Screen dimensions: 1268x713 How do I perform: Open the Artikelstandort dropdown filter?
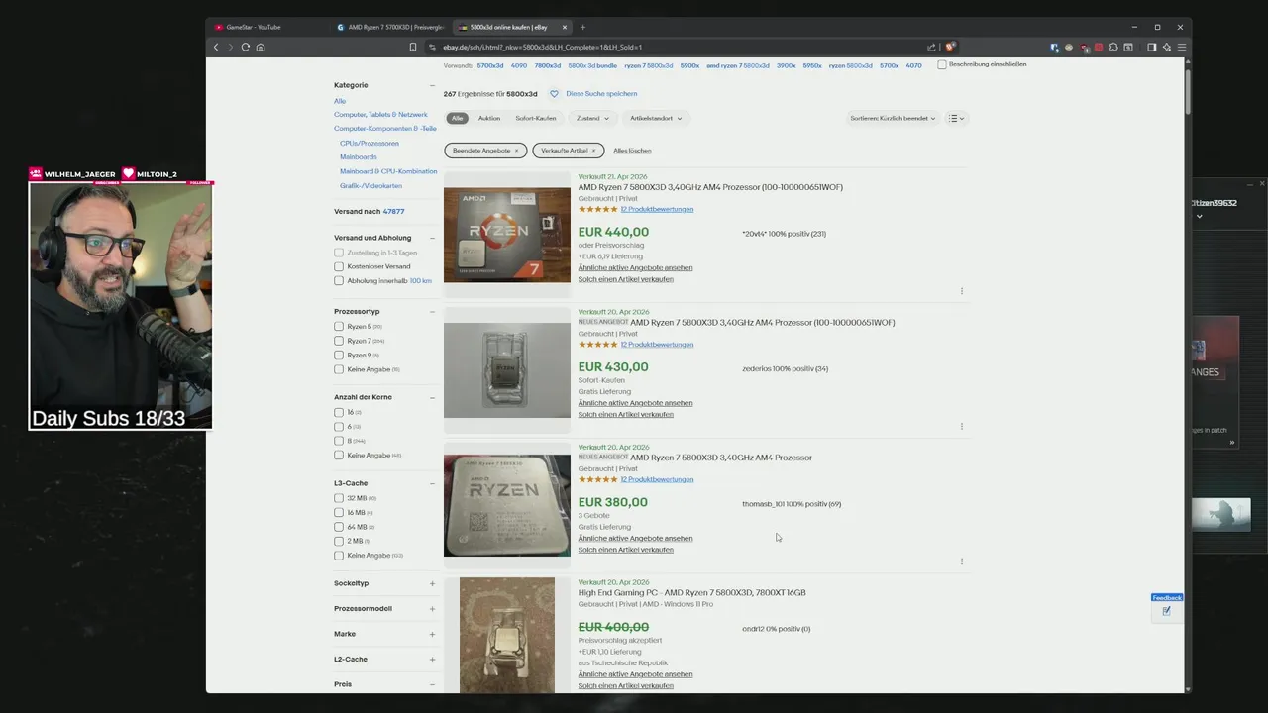click(656, 118)
